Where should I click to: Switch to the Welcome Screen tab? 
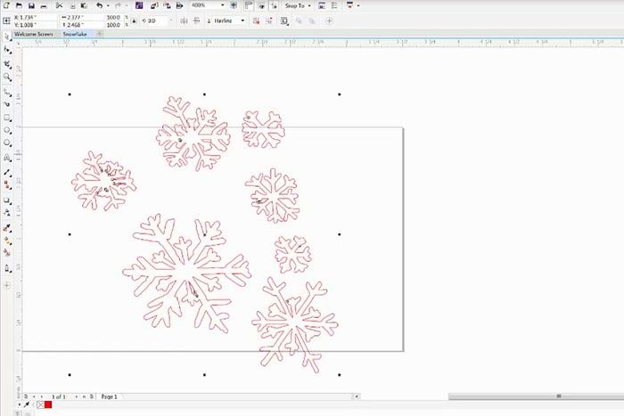tap(33, 34)
